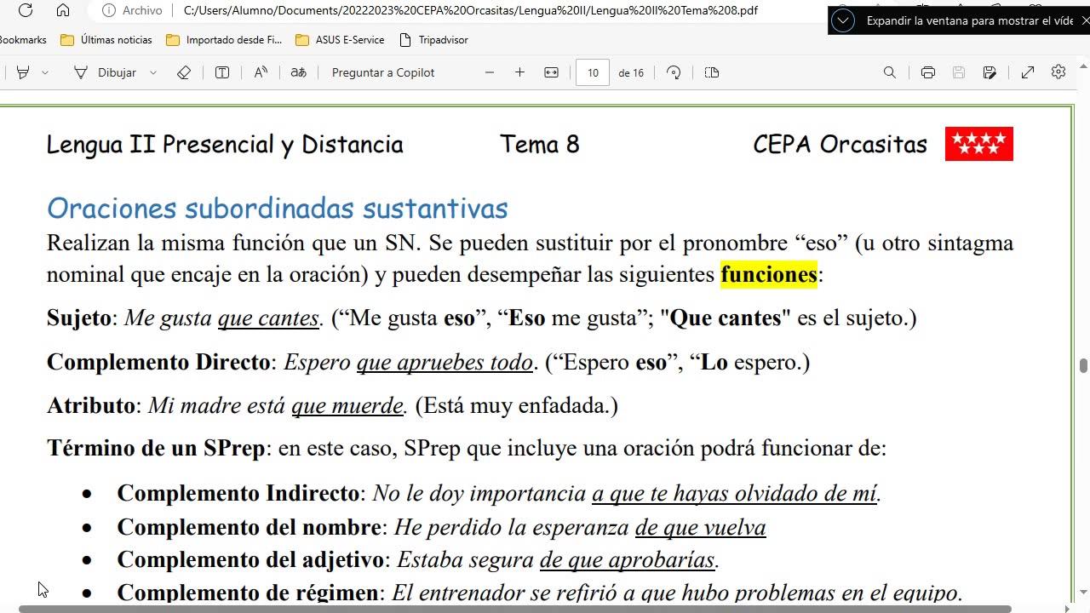Expand the Dibujar pen options dropdown
The image size is (1090, 613).
[153, 72]
